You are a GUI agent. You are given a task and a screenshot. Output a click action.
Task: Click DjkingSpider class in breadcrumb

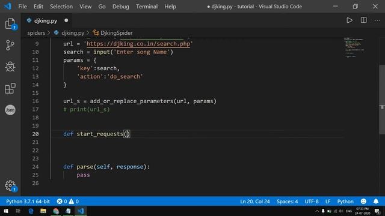pos(116,33)
